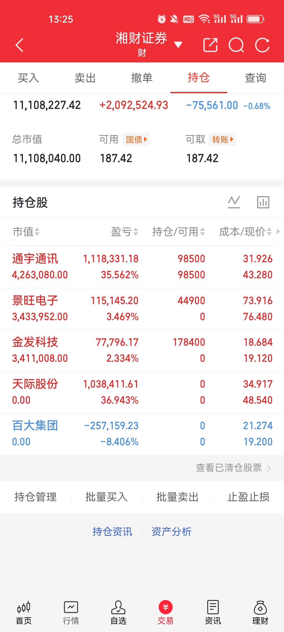Toggle sort by 市值 column
The height and width of the screenshot is (632, 284).
coord(26,232)
